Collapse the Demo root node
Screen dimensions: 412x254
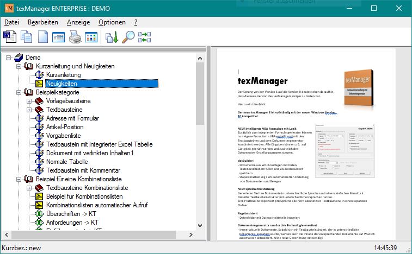(x=8, y=58)
